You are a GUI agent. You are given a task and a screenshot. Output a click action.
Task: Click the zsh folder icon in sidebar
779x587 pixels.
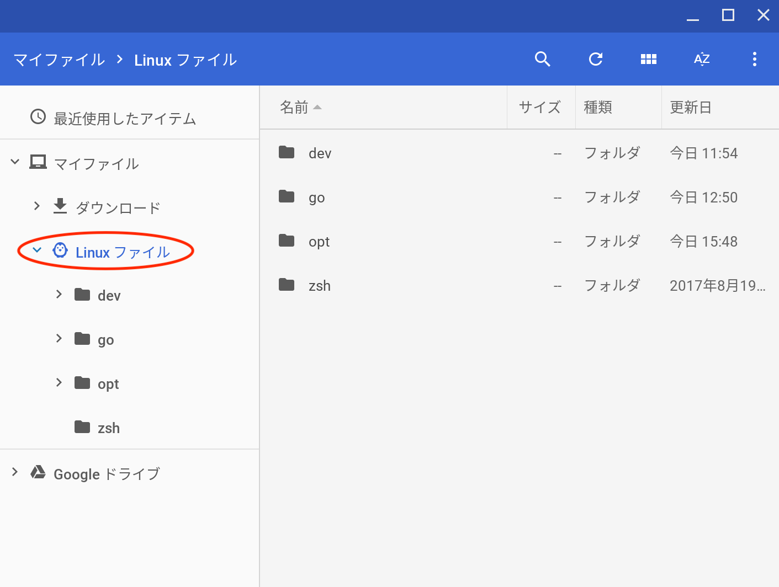82,427
